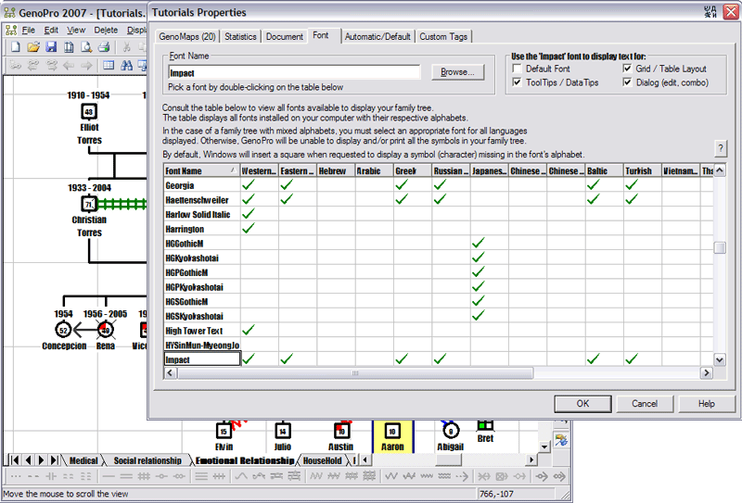This screenshot has height=503, width=742.
Task: Select Abigail female circle symbol
Action: coord(451,431)
